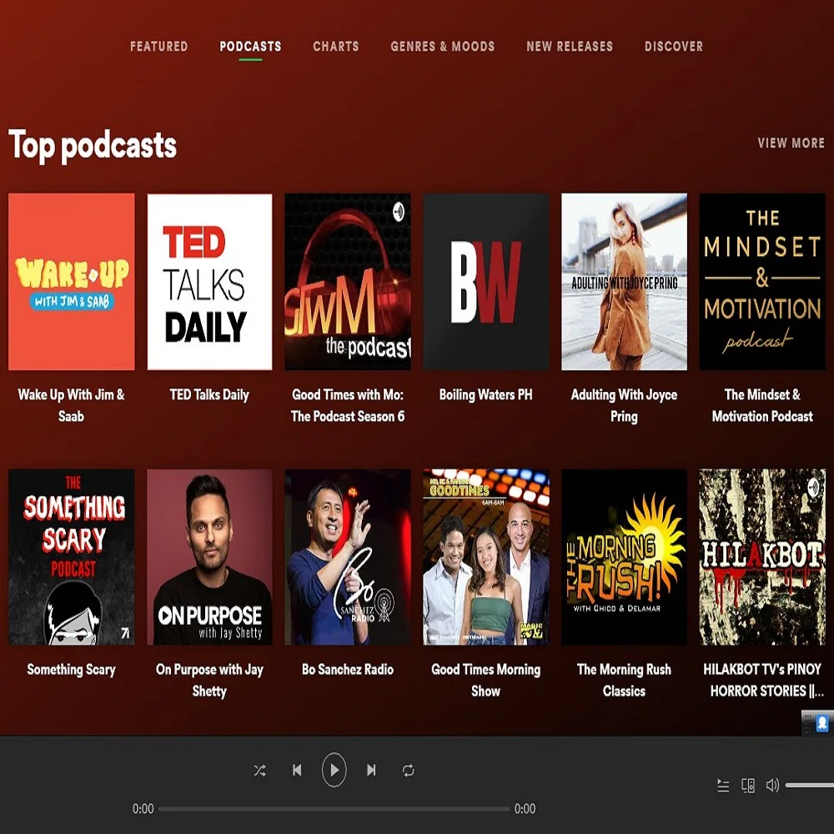Toggle repeat mode
Screen dimensions: 834x834
tap(409, 770)
